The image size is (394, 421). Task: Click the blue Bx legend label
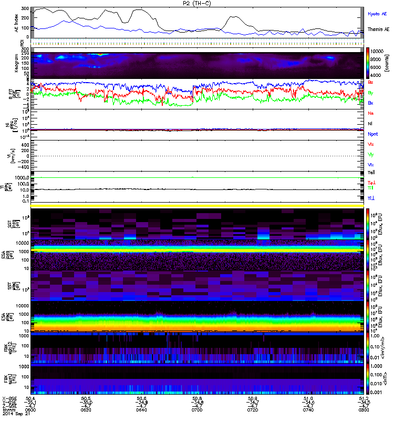pyautogui.click(x=370, y=103)
